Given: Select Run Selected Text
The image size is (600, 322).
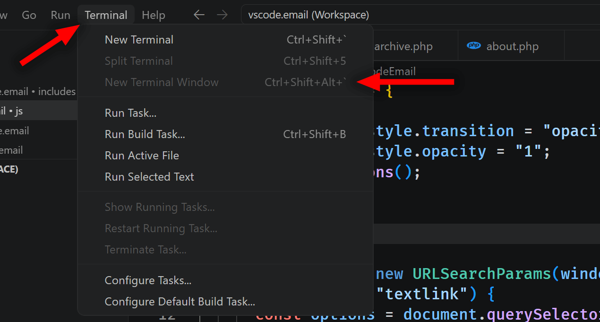Looking at the screenshot, I should 149,176.
